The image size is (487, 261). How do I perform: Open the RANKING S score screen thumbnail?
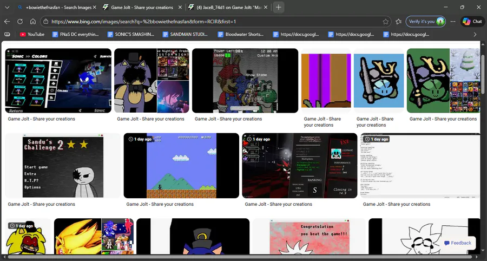click(x=300, y=166)
